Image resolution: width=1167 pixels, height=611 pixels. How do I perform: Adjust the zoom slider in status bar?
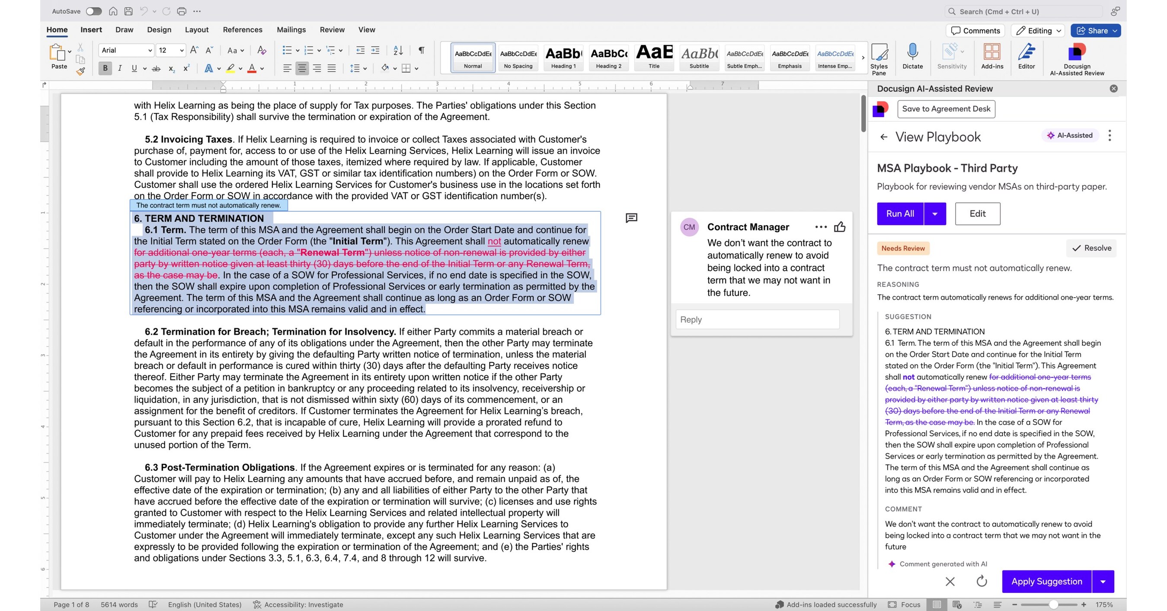[x=1053, y=605]
